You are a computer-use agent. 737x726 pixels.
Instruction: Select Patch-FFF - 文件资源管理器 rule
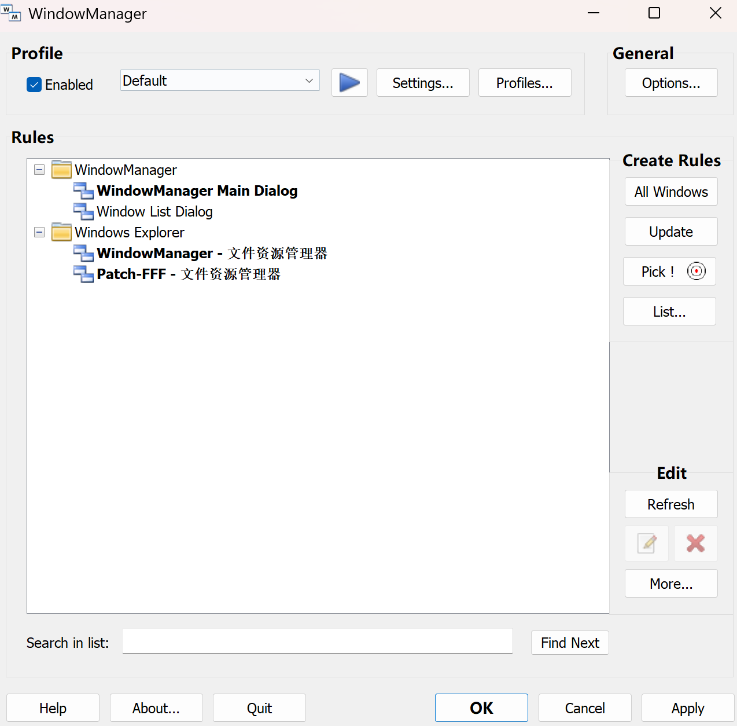pyautogui.click(x=189, y=274)
